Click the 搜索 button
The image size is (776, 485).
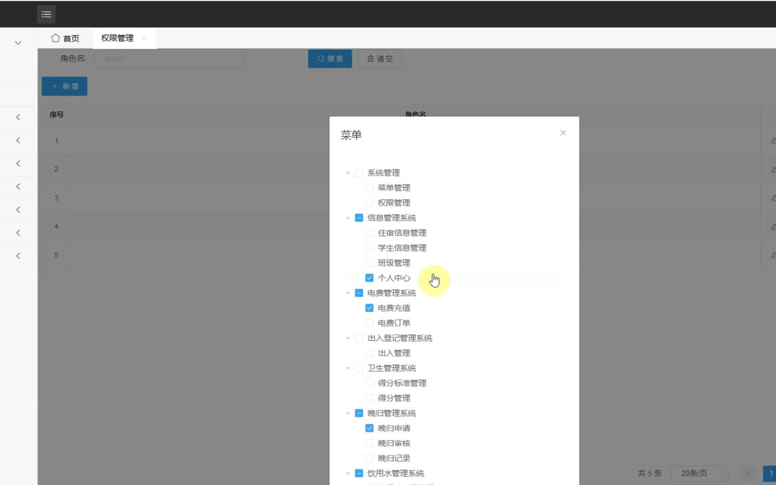pos(330,59)
